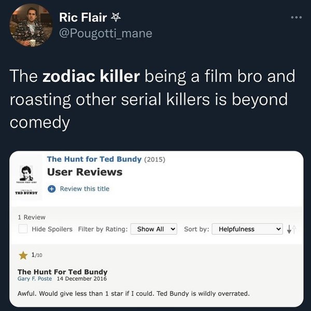Open the review headline The Hunt For Ted Bundy
The height and width of the screenshot is (311, 311).
pos(63,272)
